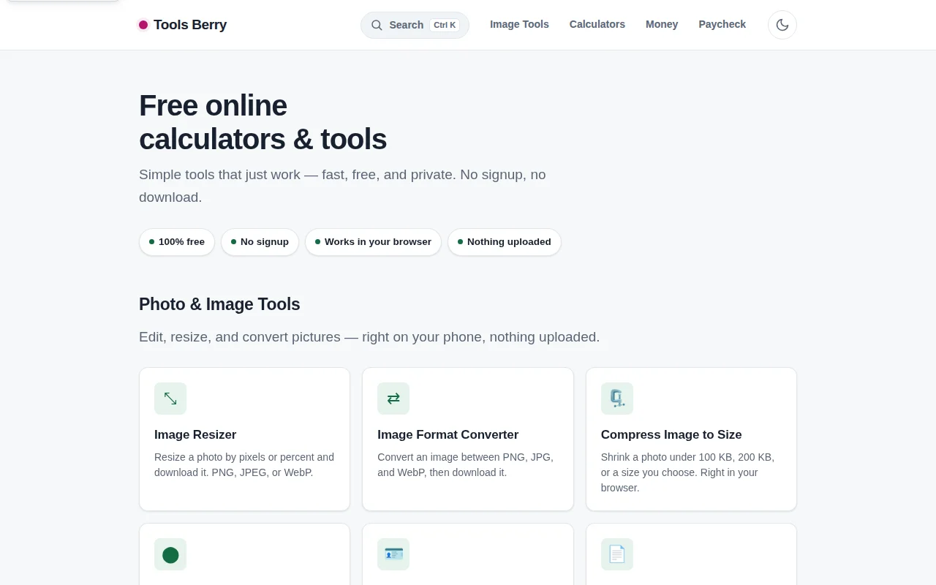
Task: Click the search magnifier icon
Action: pyautogui.click(x=377, y=25)
